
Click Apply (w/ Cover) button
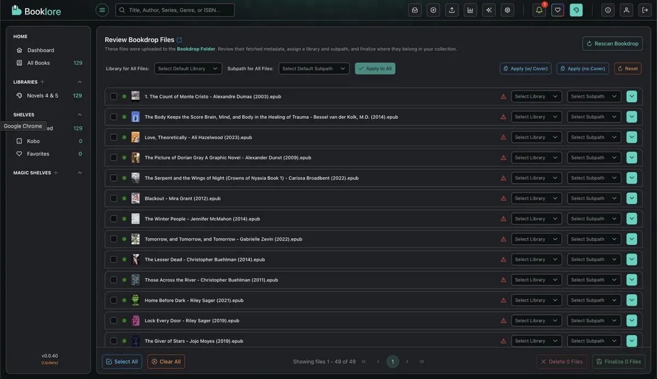[x=526, y=68]
